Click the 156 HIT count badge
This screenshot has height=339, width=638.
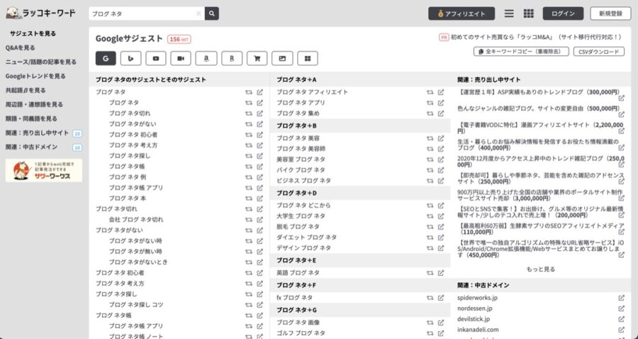pyautogui.click(x=179, y=39)
